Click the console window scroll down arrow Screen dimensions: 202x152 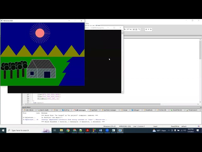click(122, 92)
